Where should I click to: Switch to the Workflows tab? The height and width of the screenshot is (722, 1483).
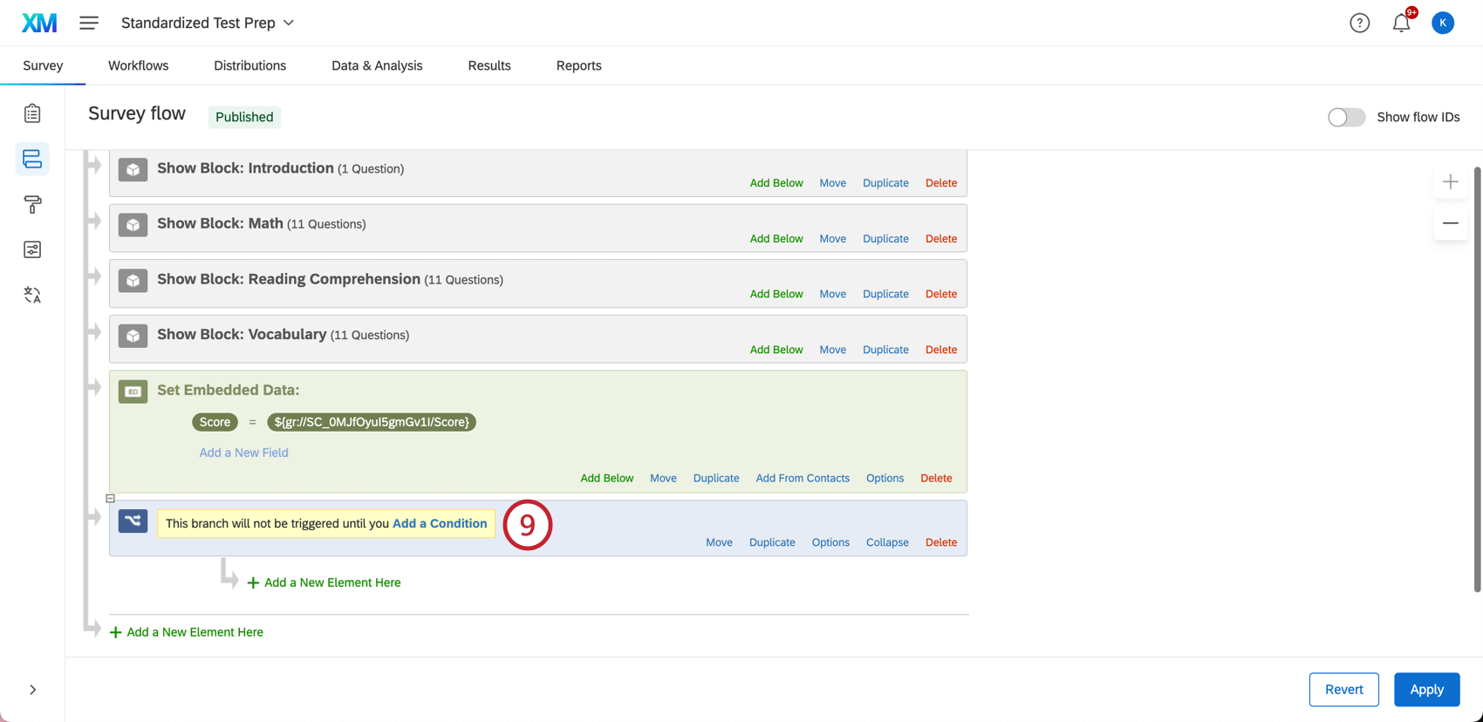[138, 65]
